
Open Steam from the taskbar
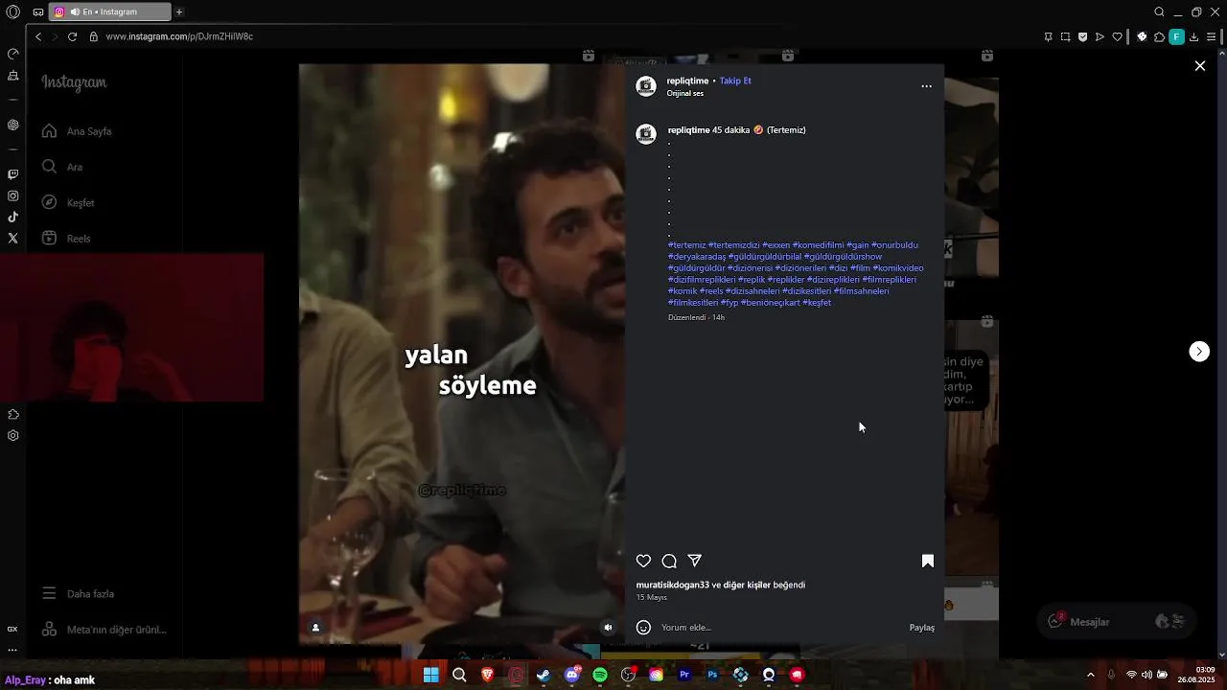[544, 675]
